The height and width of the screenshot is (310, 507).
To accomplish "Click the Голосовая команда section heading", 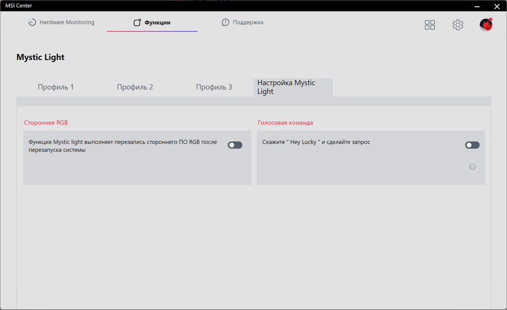I will point(285,122).
